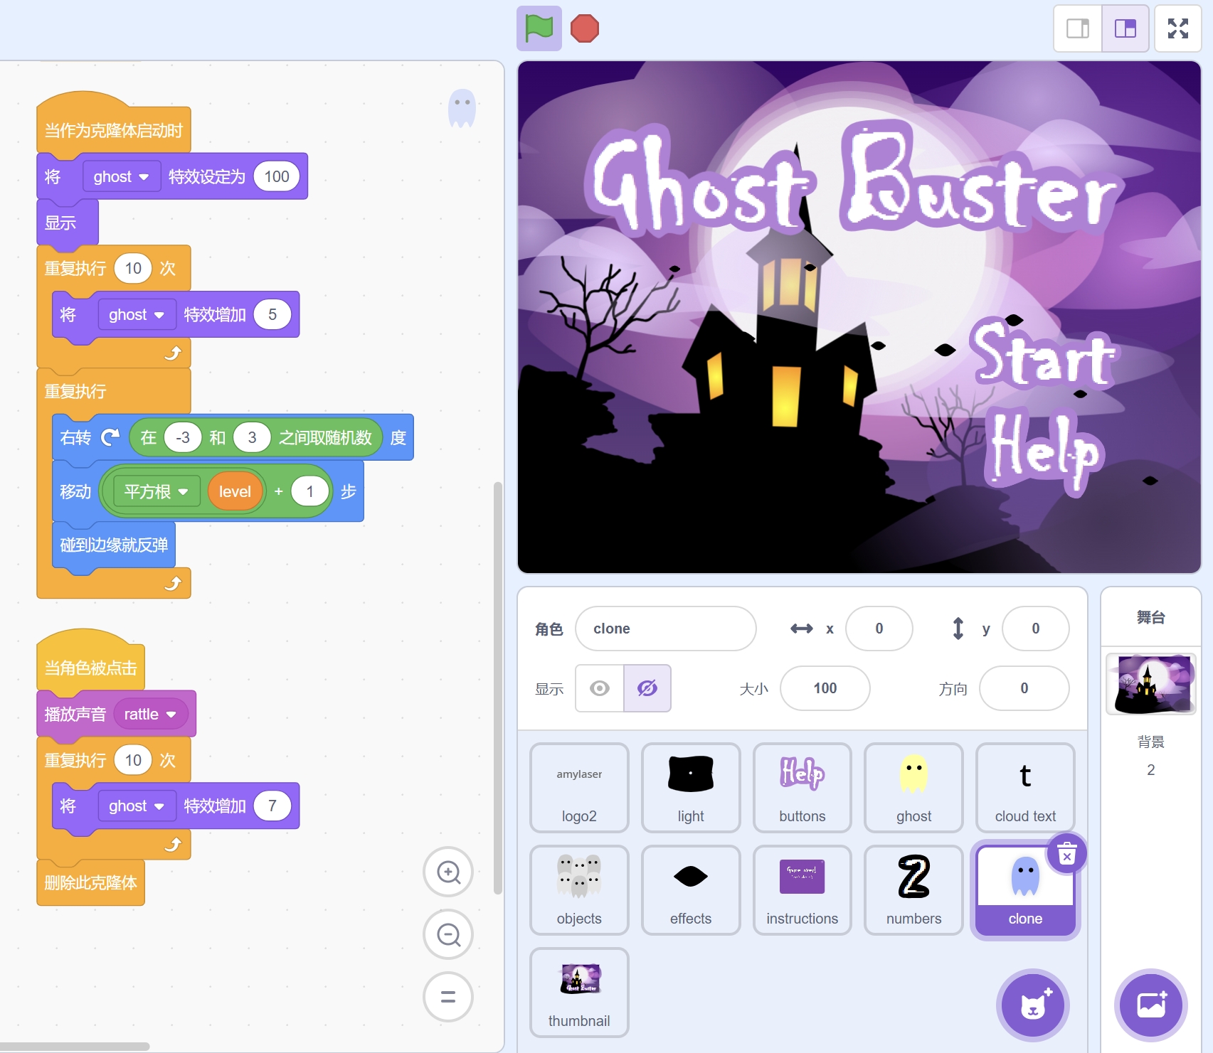Click the green flag to run project
Screen dimensions: 1213x1053
click(539, 28)
